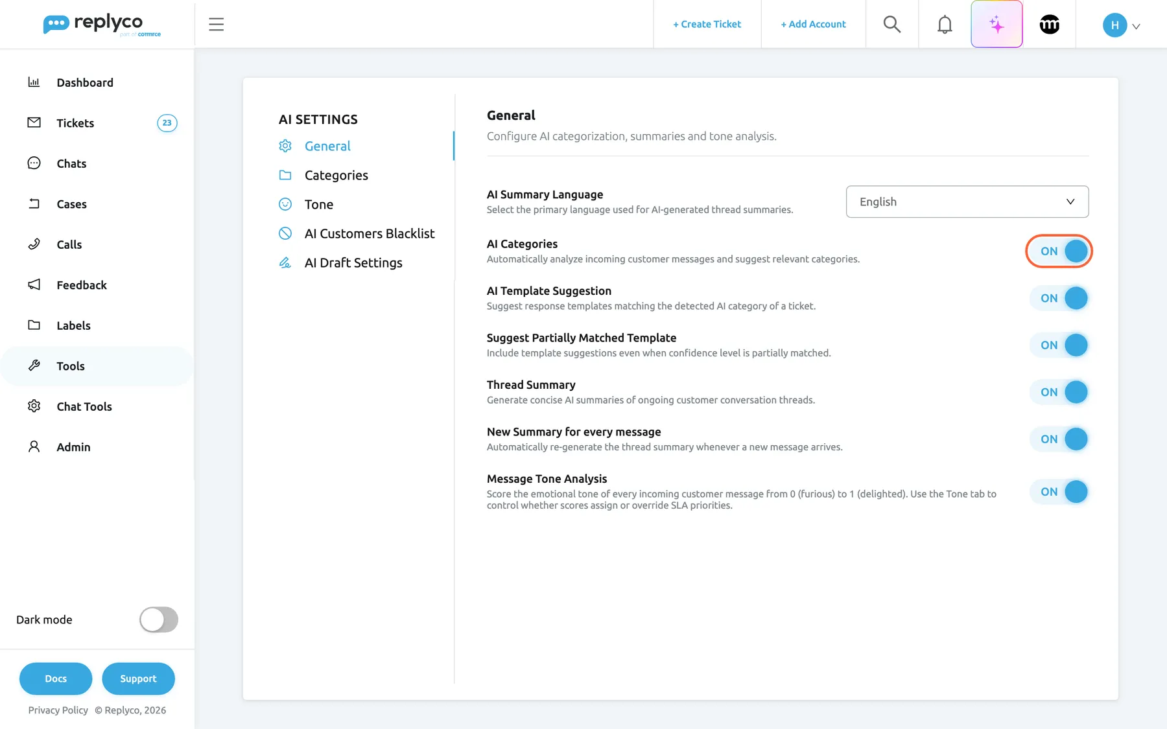This screenshot has width=1167, height=729.
Task: Switch off the Thread Summary toggle
Action: coord(1059,392)
